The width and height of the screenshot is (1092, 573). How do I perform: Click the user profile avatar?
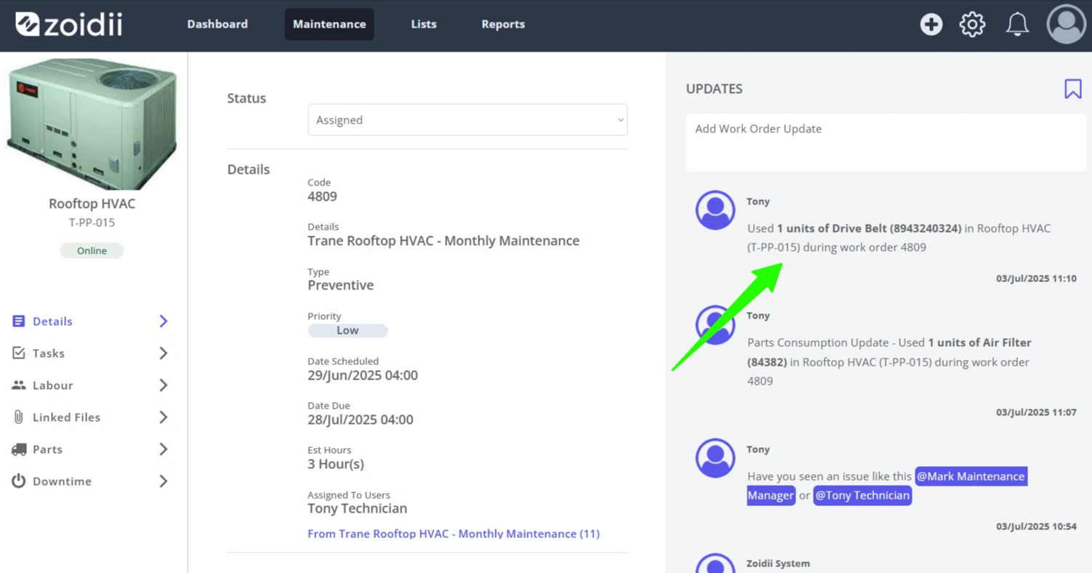(x=1066, y=24)
